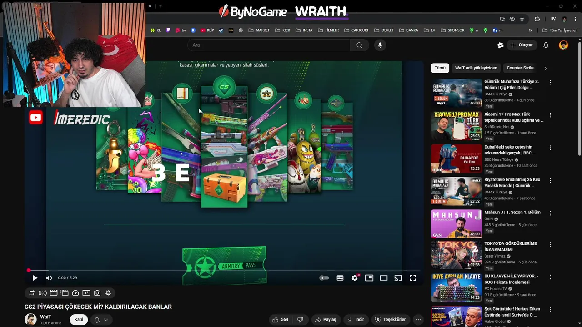Screen dimensions: 582x327
Task: Like the video with 564 likes
Action: (x=280, y=320)
